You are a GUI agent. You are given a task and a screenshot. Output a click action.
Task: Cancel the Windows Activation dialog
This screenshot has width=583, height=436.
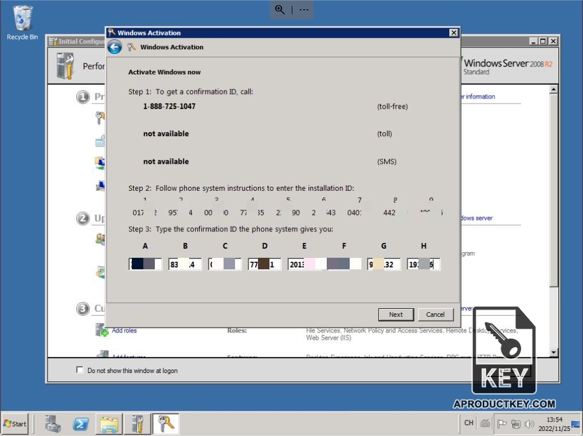[436, 315]
